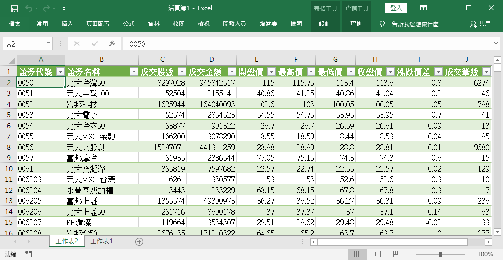Click the zoom slider handle

coord(440,254)
